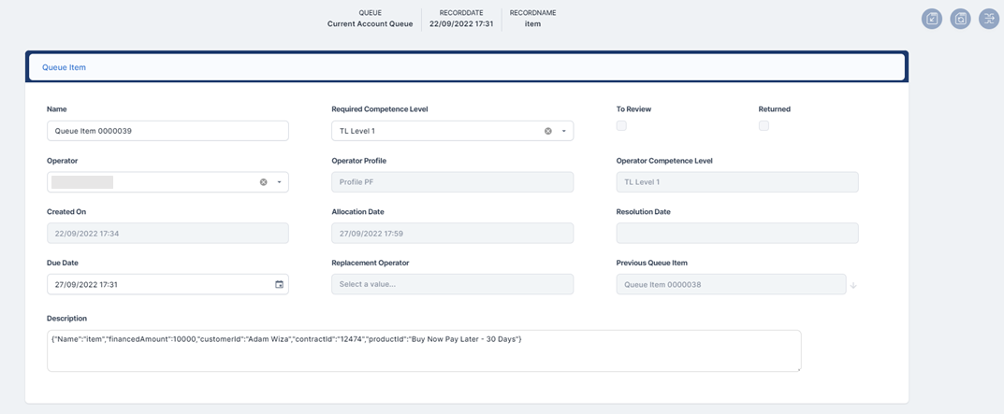This screenshot has height=414, width=1004.
Task: Clear the Required Competence Level value
Action: 548,131
